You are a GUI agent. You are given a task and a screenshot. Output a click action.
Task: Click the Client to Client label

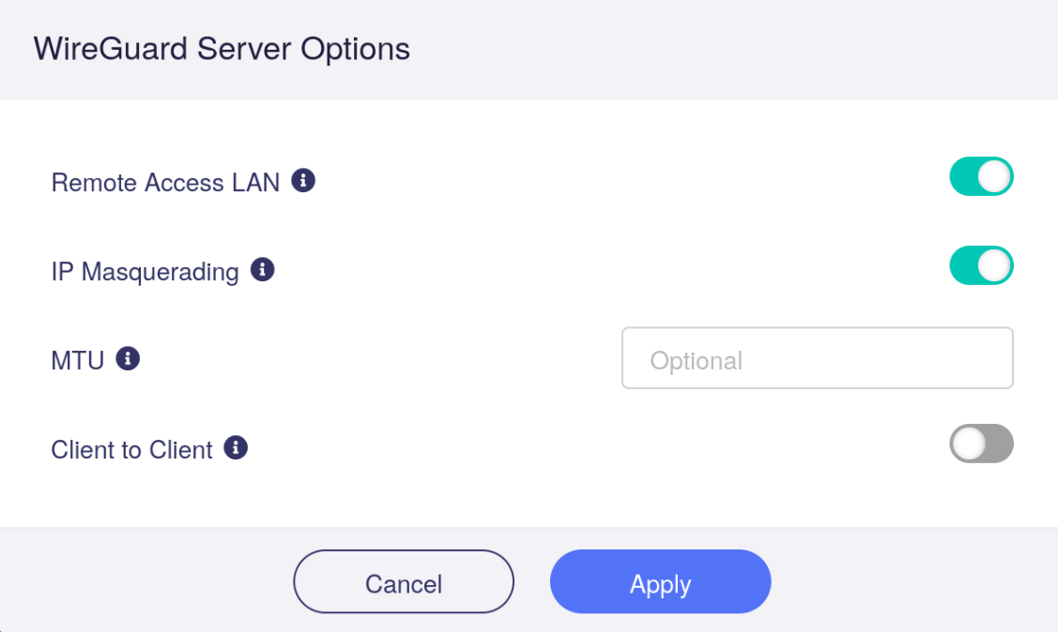131,449
